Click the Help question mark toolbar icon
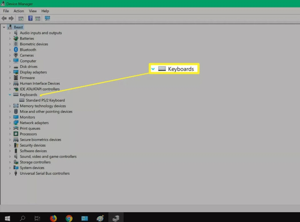Screen dimensions: 300x222 click(x=30, y=18)
